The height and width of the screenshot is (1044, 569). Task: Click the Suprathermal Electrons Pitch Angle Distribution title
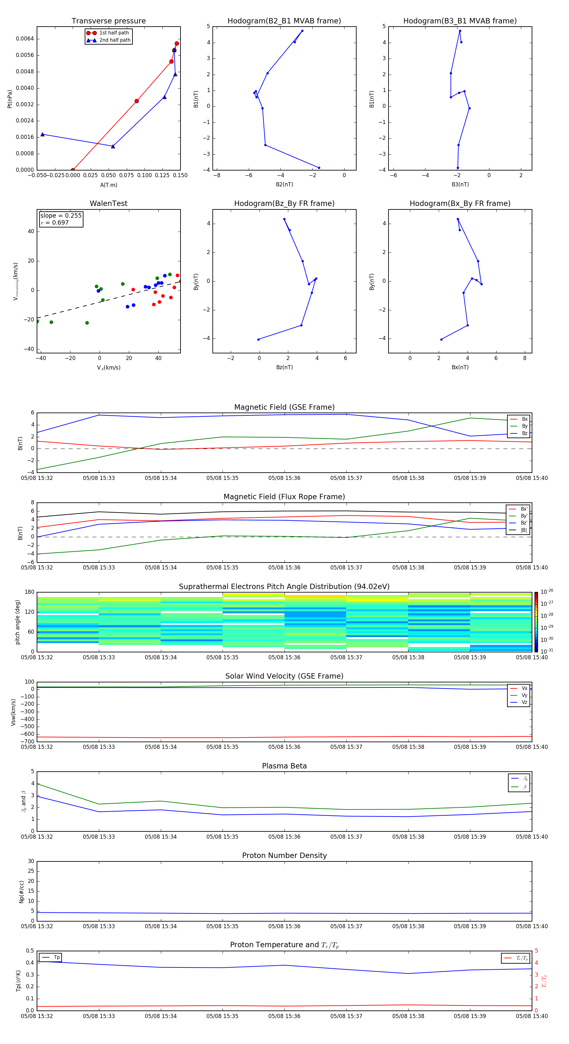(284, 587)
